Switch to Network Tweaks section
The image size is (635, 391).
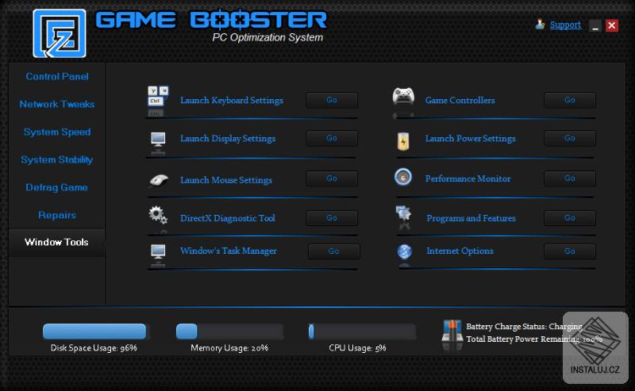[57, 104]
